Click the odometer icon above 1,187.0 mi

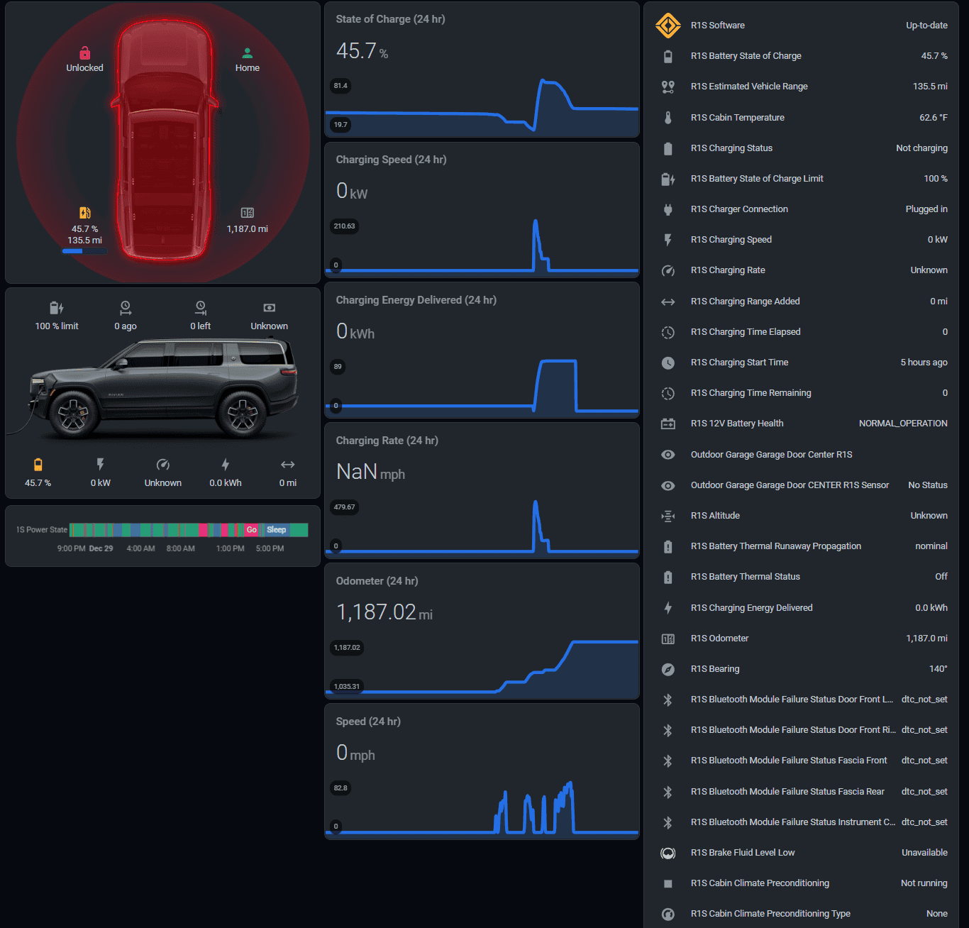click(248, 213)
